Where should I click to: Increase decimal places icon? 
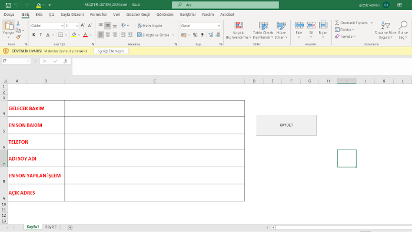tap(211, 35)
